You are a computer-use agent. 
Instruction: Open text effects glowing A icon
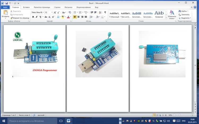coord(58,17)
